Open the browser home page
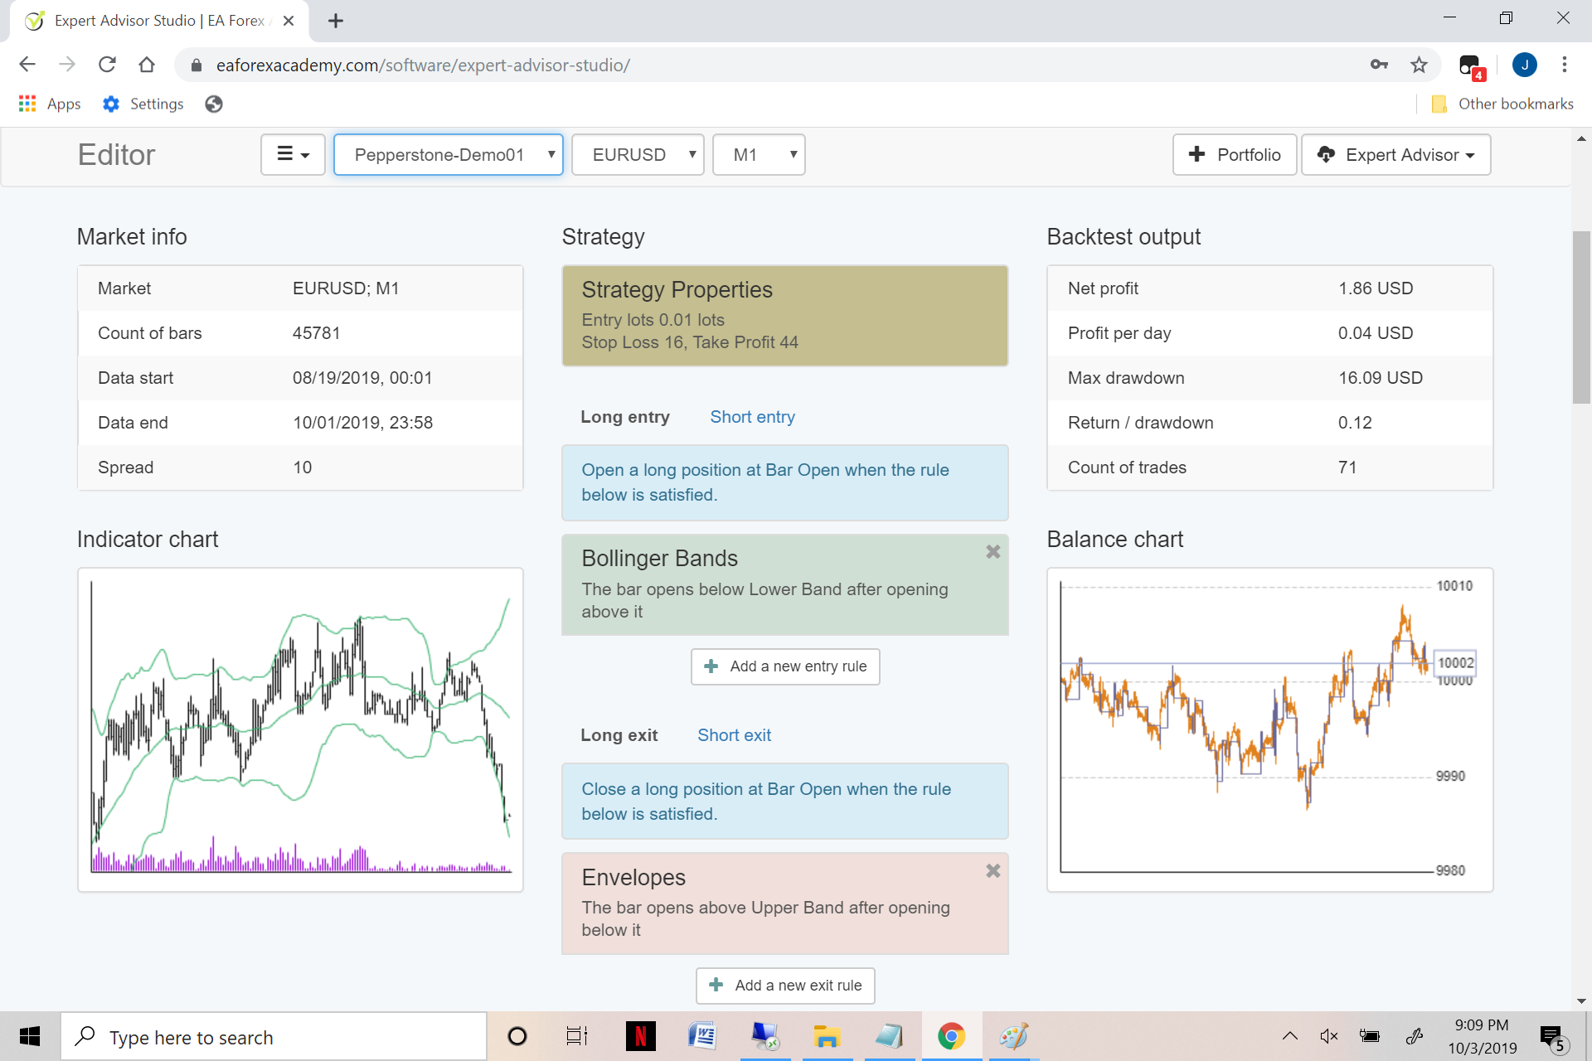Image resolution: width=1592 pixels, height=1061 pixels. click(147, 65)
